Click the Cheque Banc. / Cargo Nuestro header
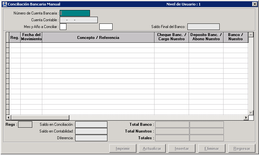259x155 pixels. tap(171, 37)
